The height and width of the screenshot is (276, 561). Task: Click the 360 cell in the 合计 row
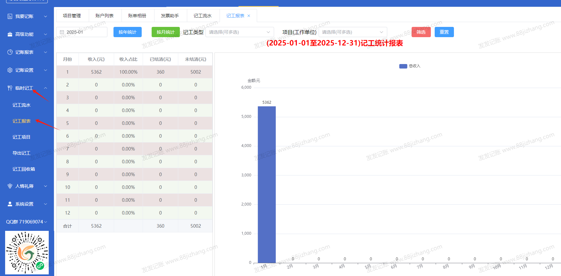click(x=160, y=226)
